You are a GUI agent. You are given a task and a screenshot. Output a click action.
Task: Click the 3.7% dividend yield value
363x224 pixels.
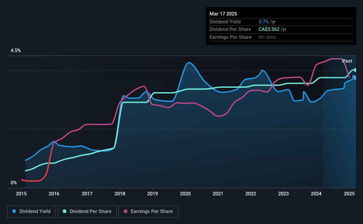[264, 22]
